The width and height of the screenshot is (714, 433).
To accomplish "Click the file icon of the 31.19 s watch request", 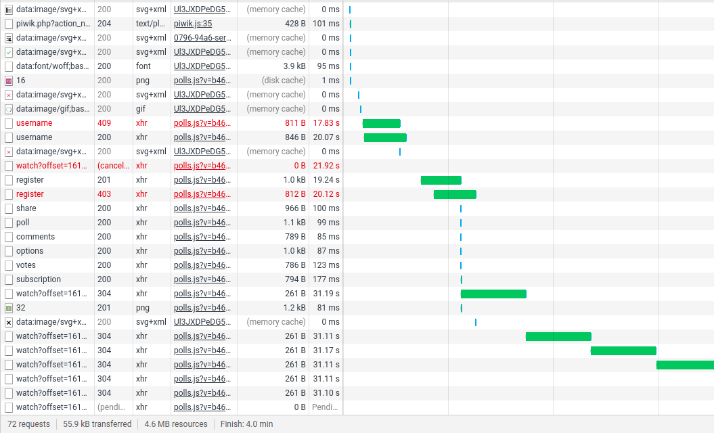I will pos(9,294).
